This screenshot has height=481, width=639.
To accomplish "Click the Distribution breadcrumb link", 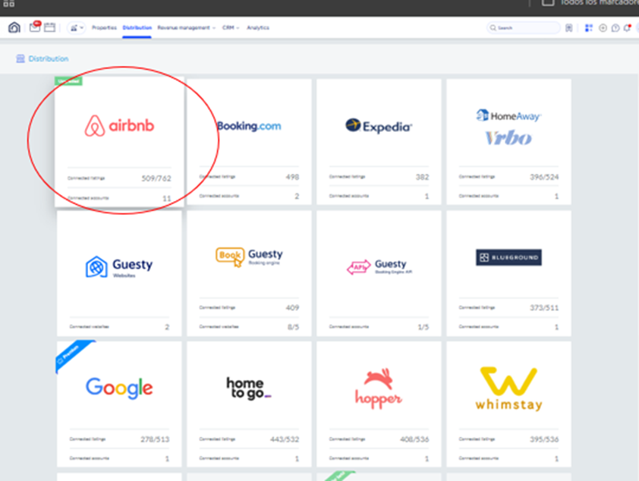I will [x=48, y=58].
